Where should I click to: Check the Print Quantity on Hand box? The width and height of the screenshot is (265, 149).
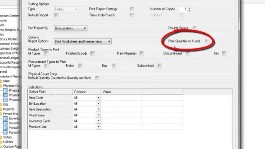(x=207, y=41)
